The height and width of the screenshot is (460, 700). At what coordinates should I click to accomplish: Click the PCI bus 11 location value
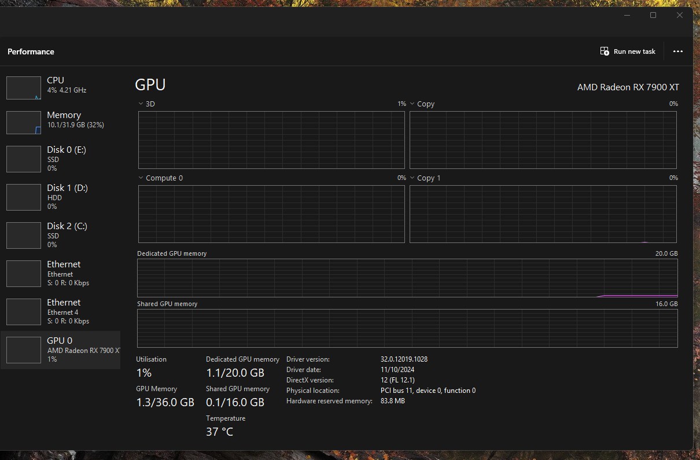pyautogui.click(x=428, y=391)
